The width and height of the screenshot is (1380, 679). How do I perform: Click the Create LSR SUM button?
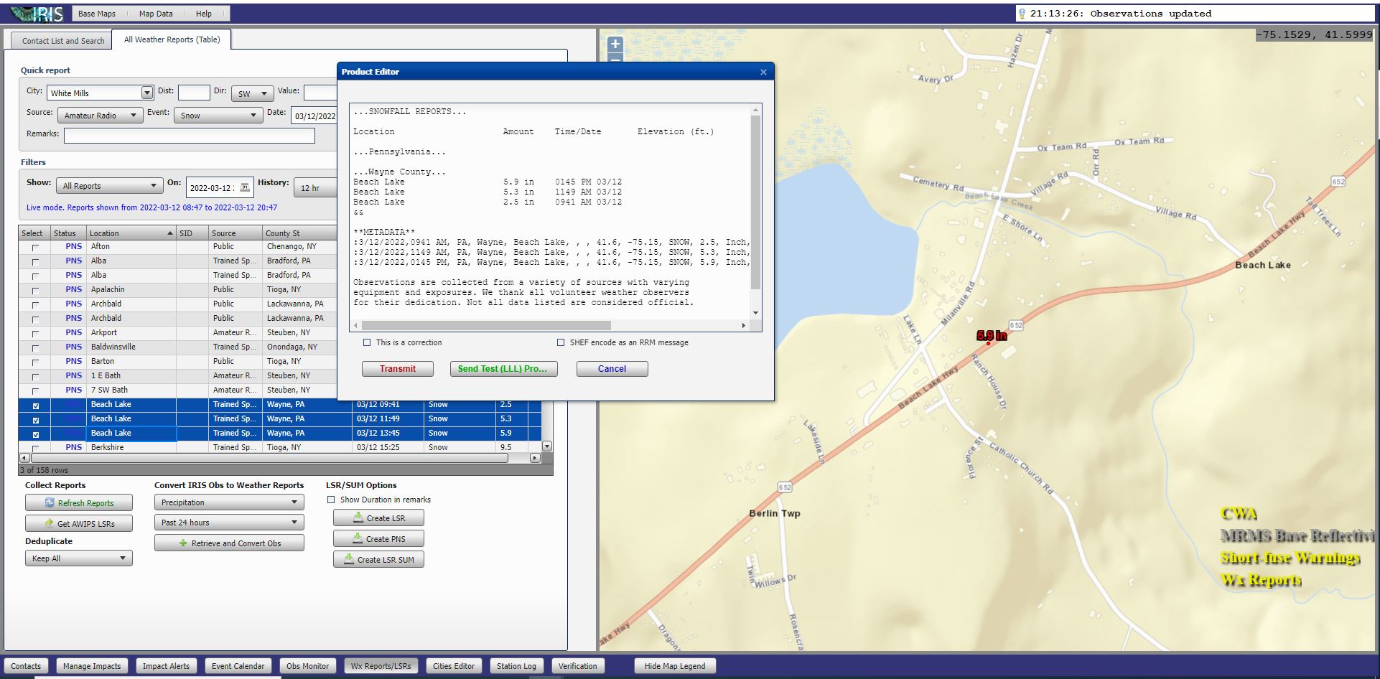tap(378, 560)
